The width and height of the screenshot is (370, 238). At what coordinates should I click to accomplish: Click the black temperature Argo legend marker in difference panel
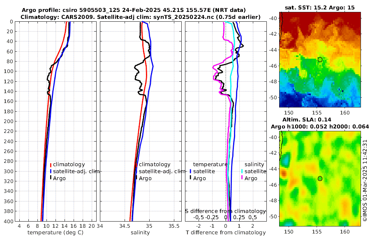[x=190, y=178]
